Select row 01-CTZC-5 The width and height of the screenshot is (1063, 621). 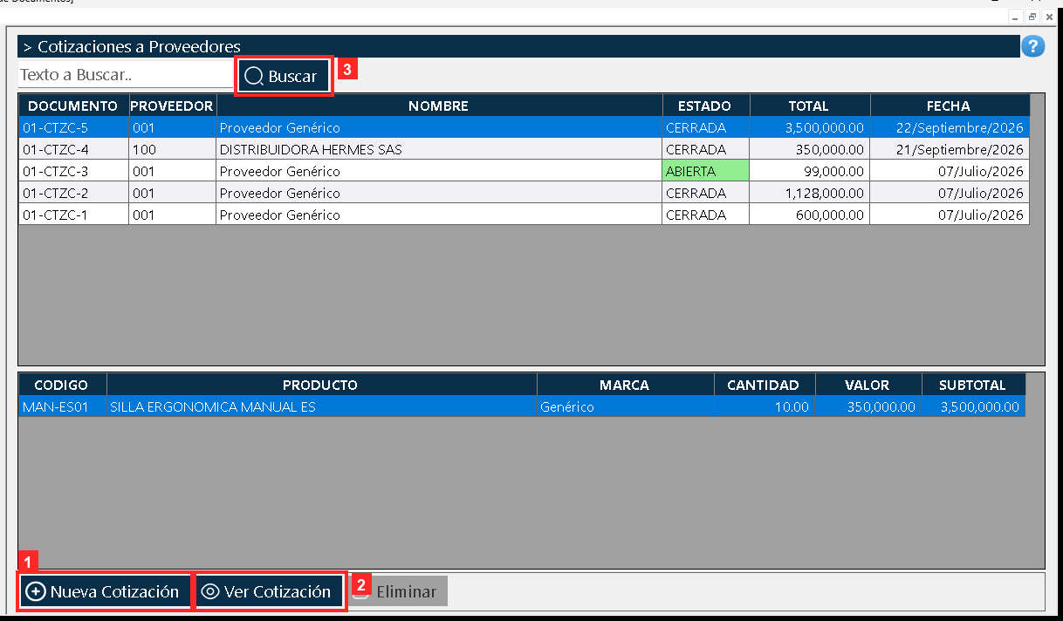(524, 127)
